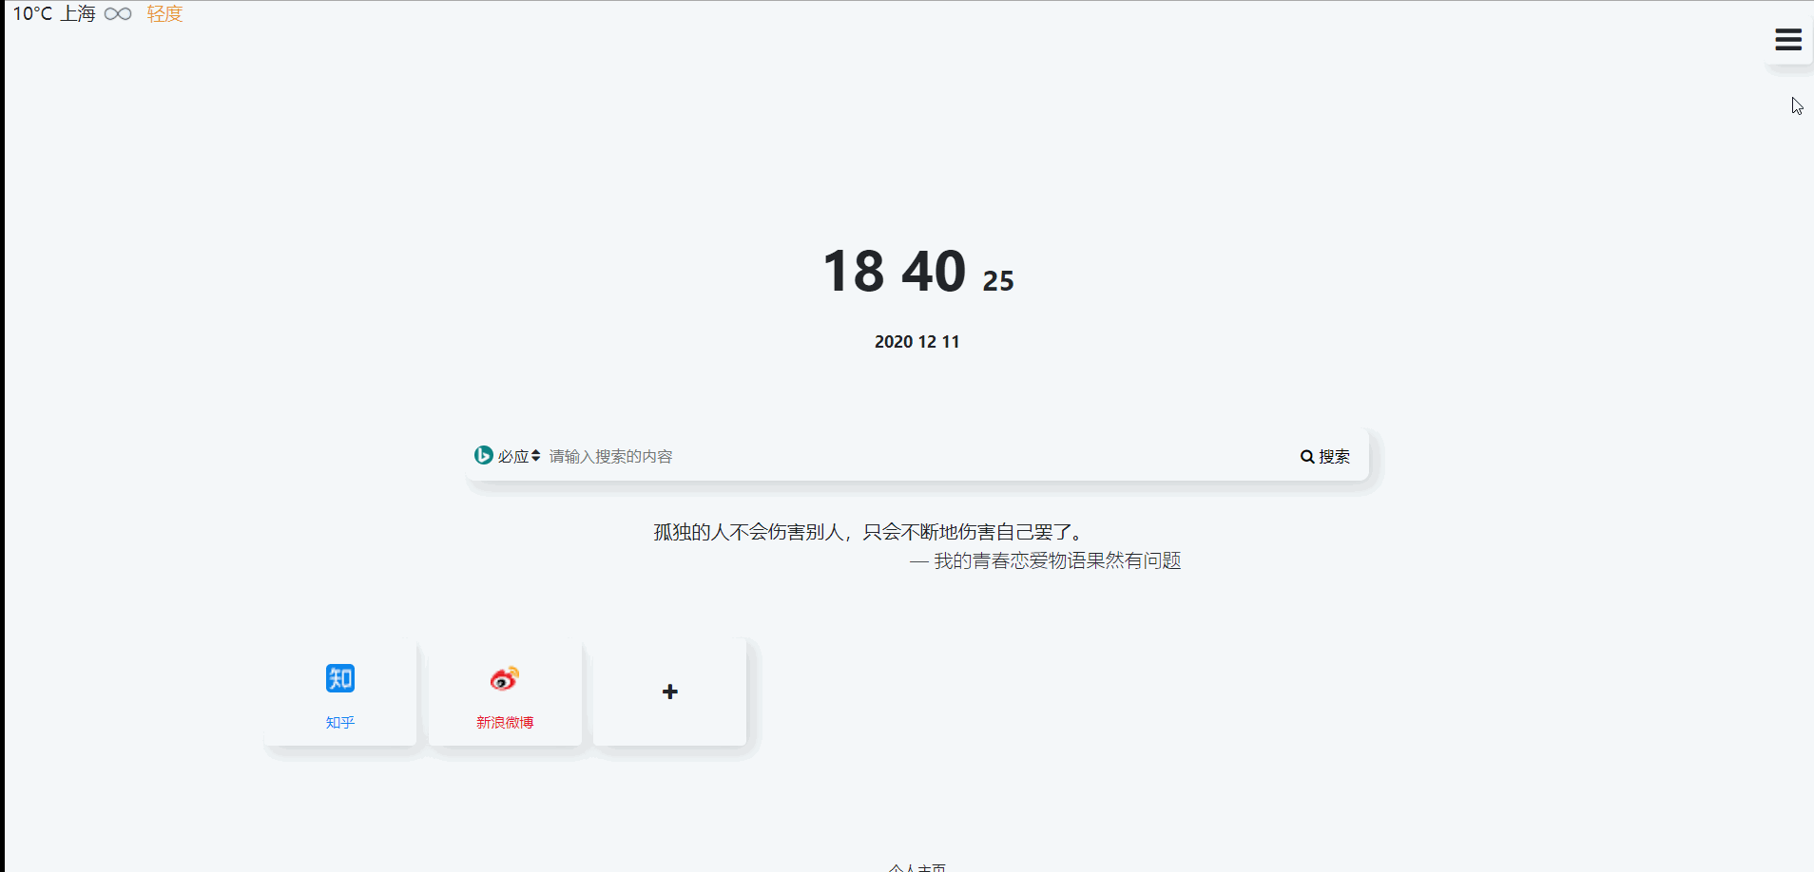This screenshot has height=872, width=1814.
Task: Open the 必应 search engine dropdown
Action: point(519,457)
